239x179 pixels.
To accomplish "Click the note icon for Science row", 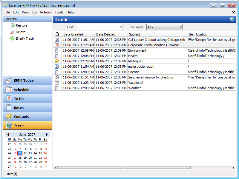I will tap(57, 72).
